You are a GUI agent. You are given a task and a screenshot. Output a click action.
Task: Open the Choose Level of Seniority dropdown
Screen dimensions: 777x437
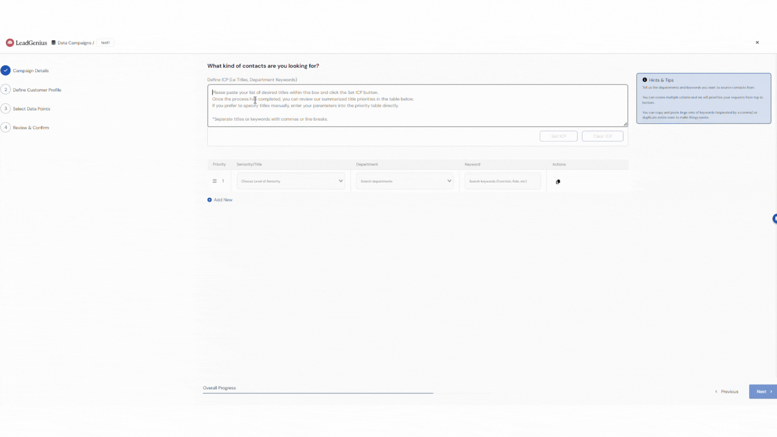tap(291, 181)
